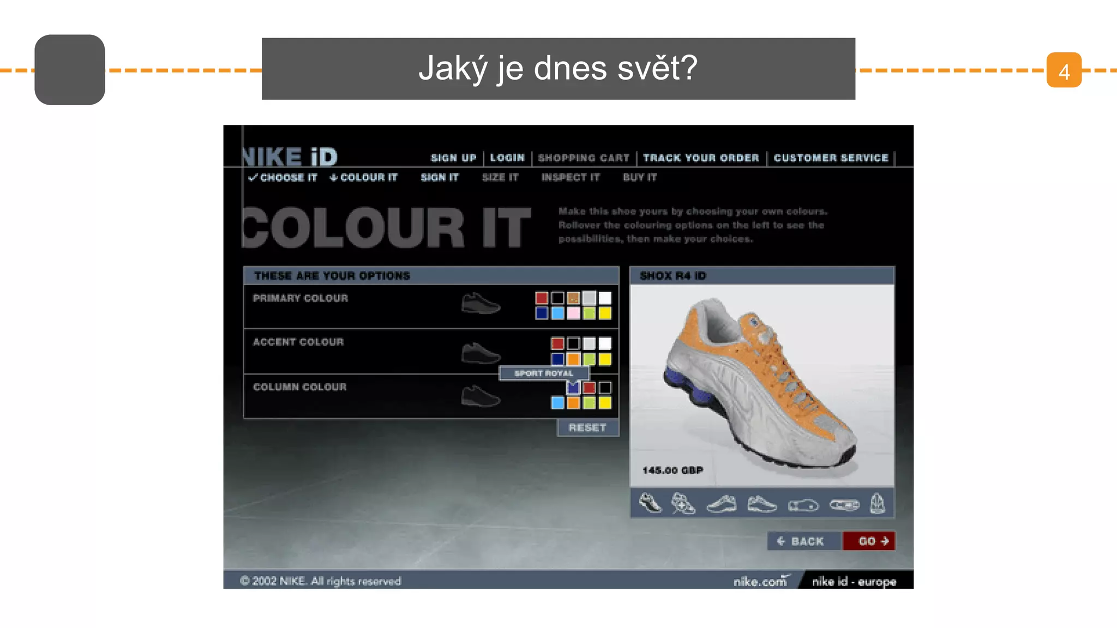Open the Login link
Screen dimensions: 1117x628
click(507, 158)
